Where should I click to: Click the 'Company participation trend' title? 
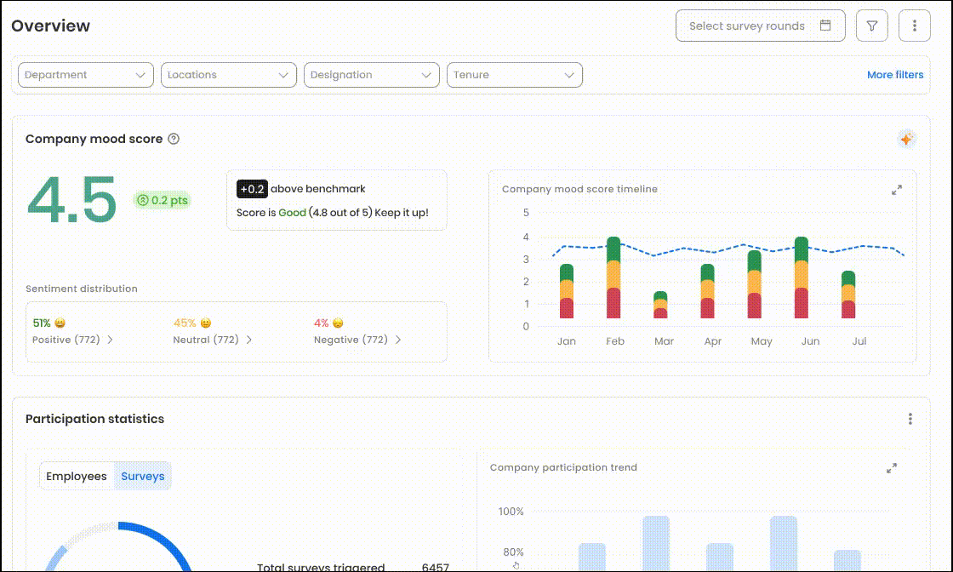563,467
